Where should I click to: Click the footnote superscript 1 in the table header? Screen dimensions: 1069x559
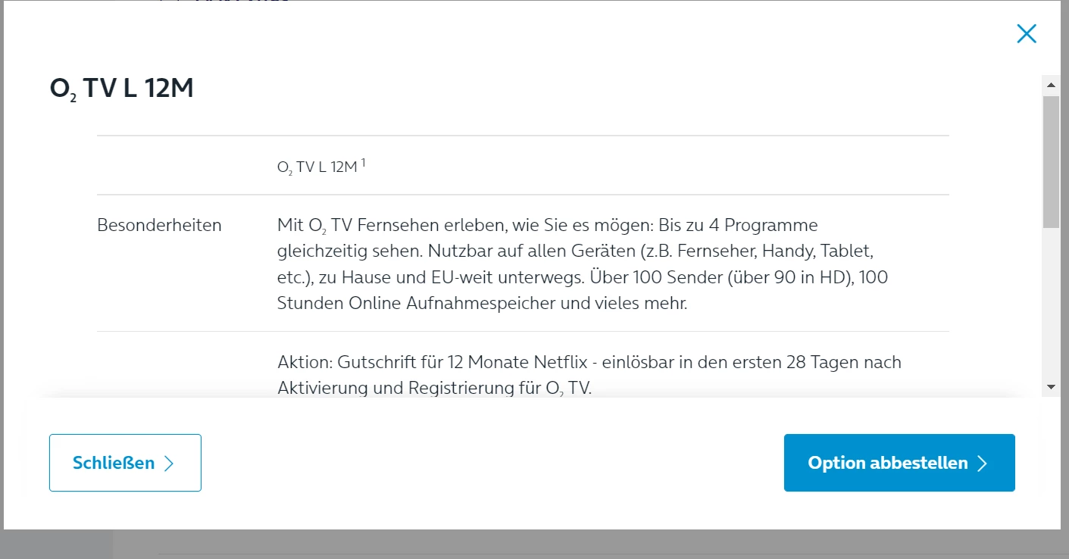[364, 162]
